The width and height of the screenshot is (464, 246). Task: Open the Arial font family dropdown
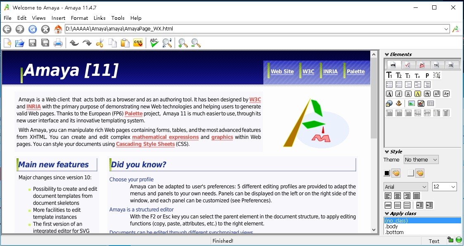click(x=406, y=187)
